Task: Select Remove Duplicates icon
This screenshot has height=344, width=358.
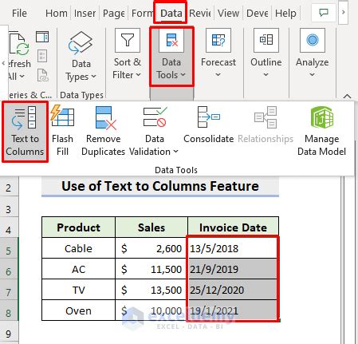Action: (x=104, y=131)
